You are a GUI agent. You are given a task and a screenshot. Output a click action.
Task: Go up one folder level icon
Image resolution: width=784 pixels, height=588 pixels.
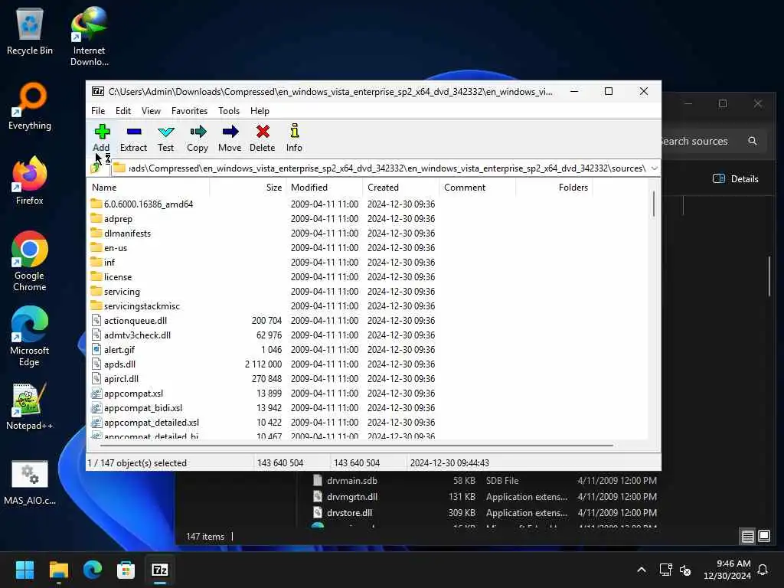[x=95, y=168]
